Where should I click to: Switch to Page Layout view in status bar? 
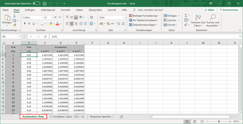click(195, 121)
